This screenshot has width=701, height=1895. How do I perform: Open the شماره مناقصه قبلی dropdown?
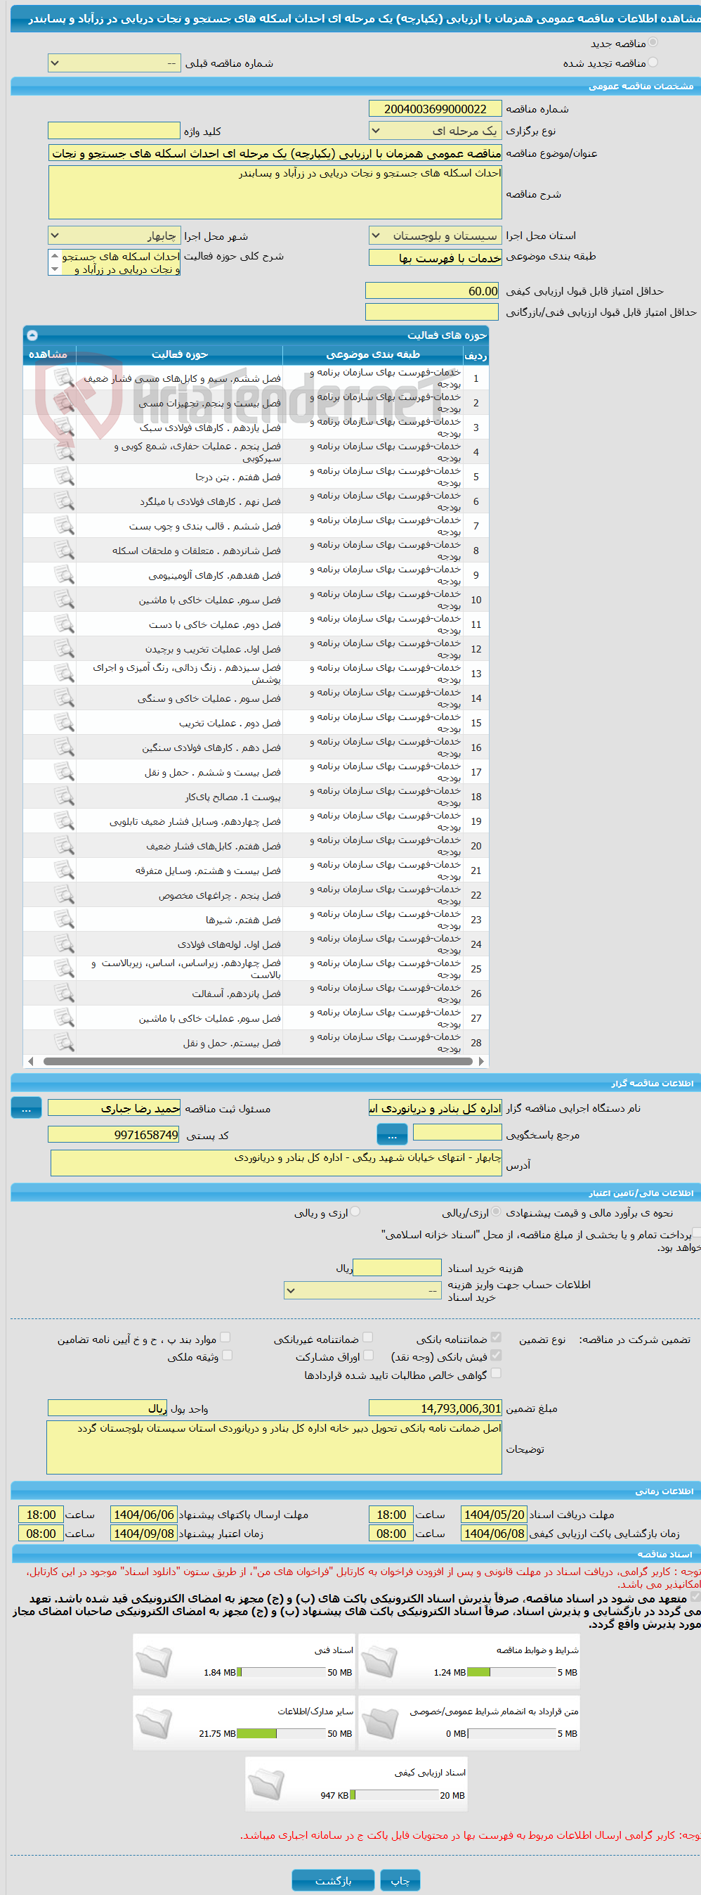pos(114,63)
